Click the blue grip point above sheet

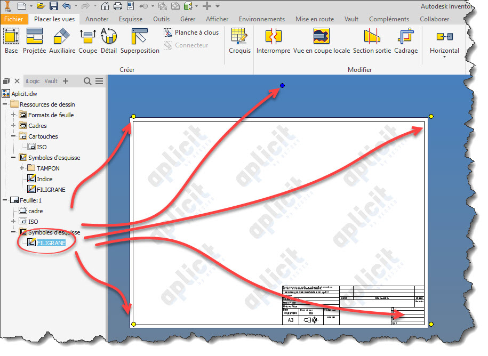(282, 85)
